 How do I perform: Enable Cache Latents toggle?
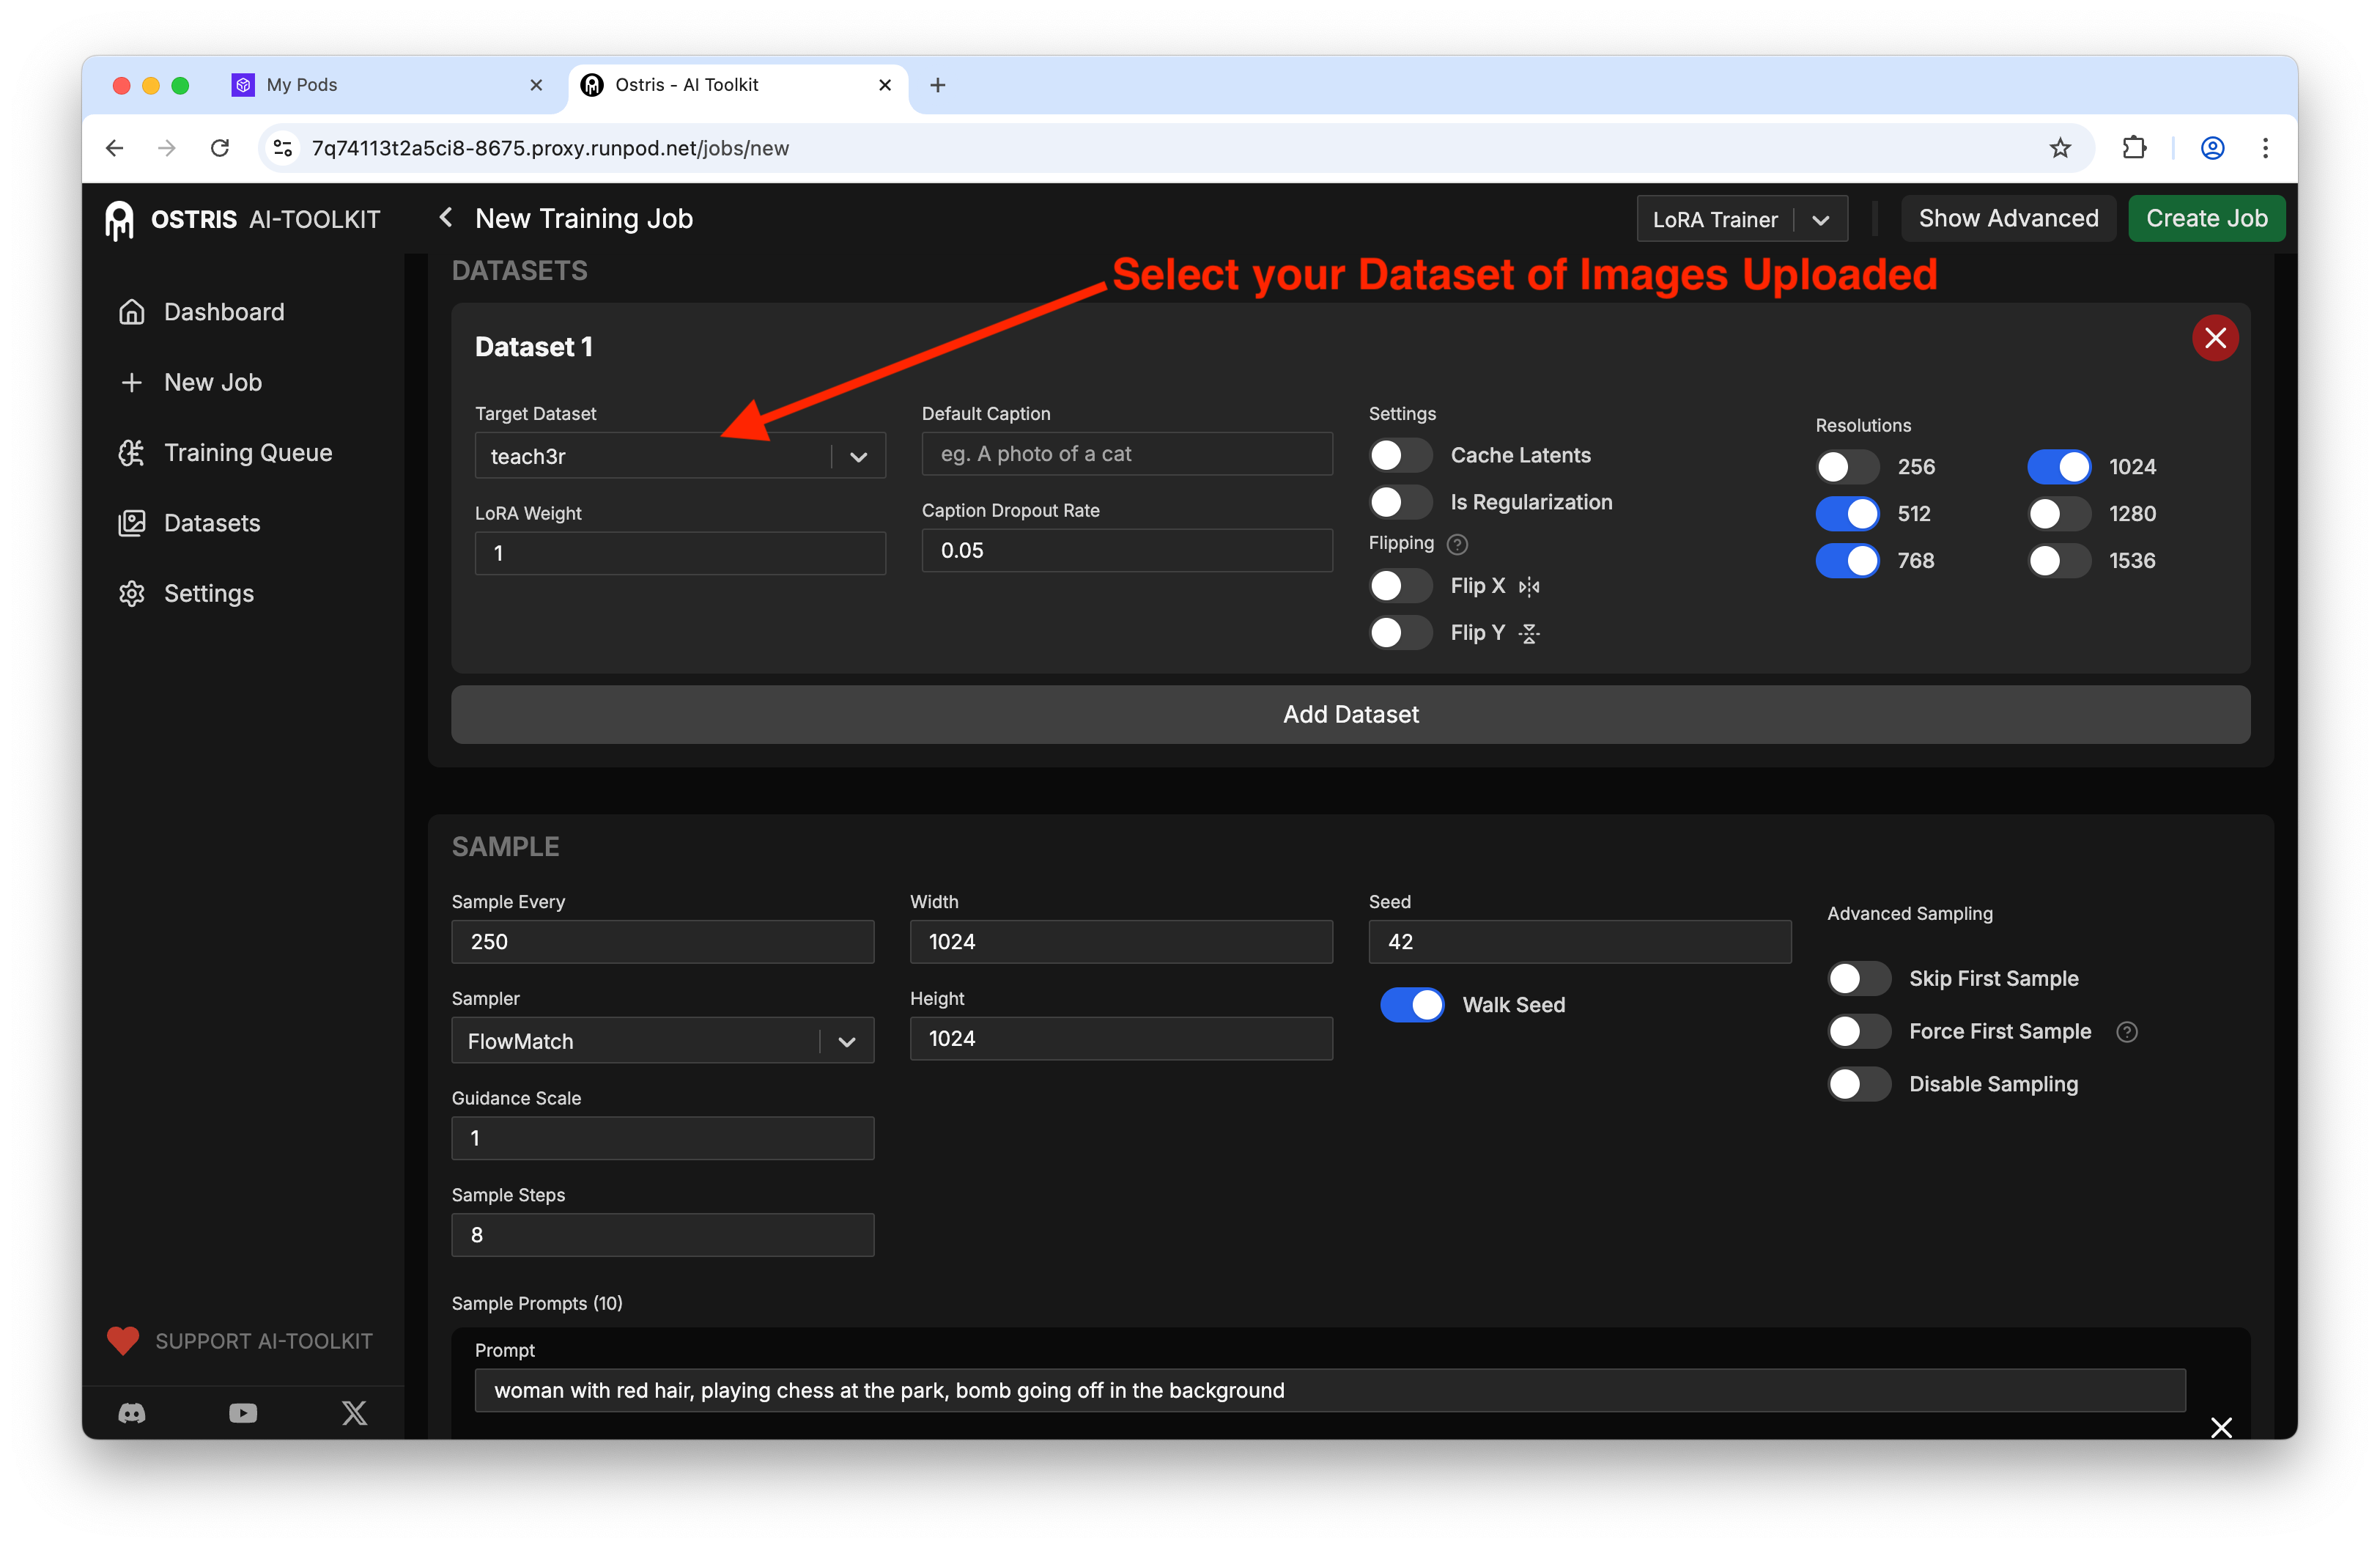(x=1400, y=455)
